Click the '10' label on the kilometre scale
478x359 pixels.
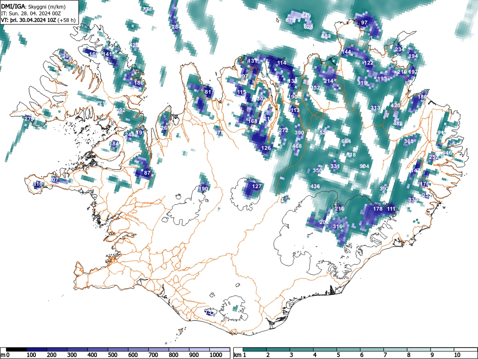456,355
